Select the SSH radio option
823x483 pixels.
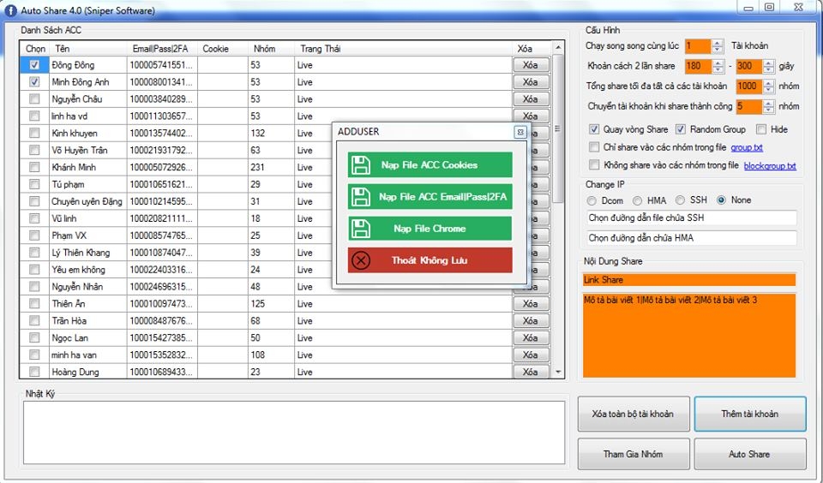coord(680,200)
